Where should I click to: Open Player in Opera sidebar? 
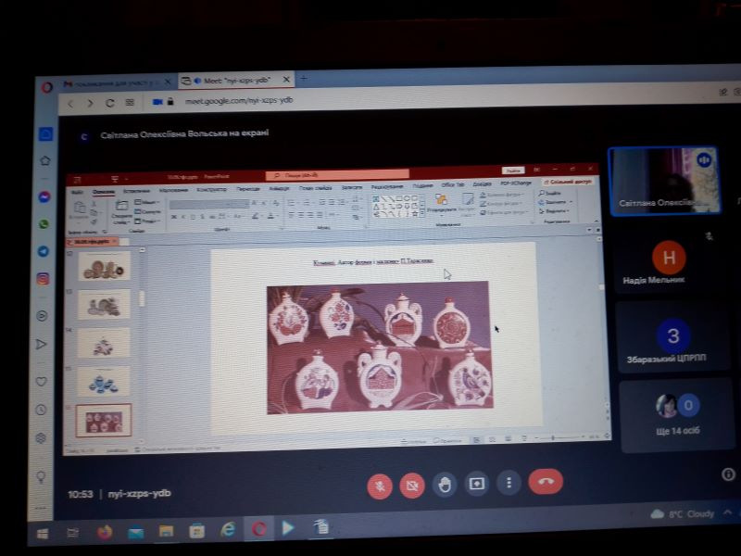(x=42, y=316)
